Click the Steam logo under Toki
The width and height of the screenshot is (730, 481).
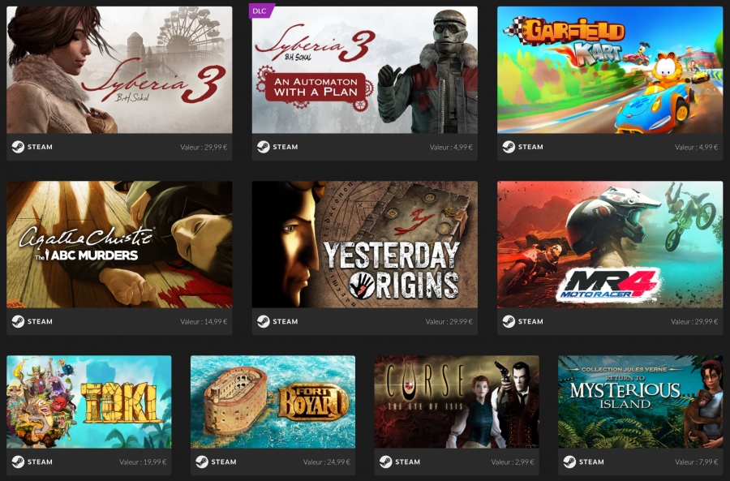[18, 462]
